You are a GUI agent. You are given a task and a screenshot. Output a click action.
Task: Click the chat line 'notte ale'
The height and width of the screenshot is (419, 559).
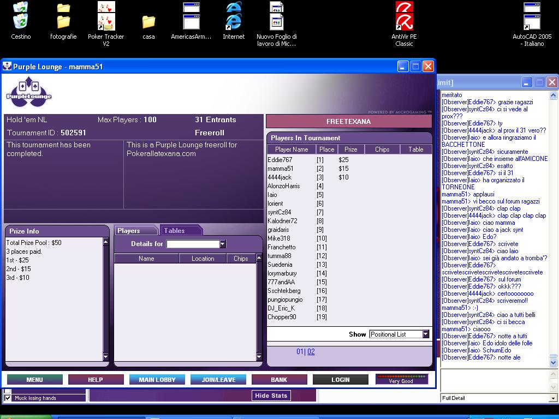point(481,357)
